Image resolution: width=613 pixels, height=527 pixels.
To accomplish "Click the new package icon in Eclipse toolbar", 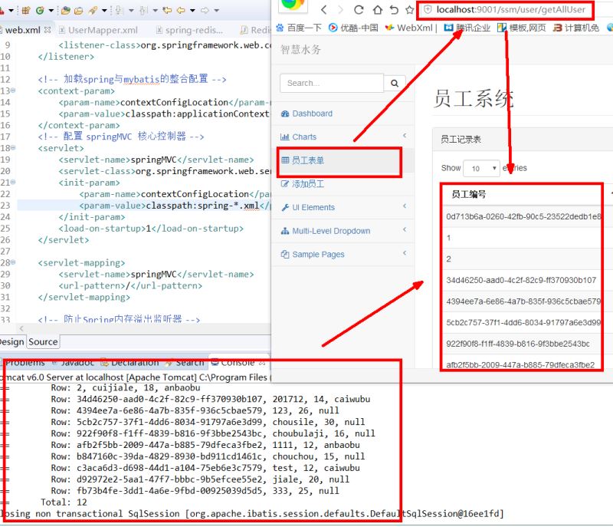I will coord(26,10).
